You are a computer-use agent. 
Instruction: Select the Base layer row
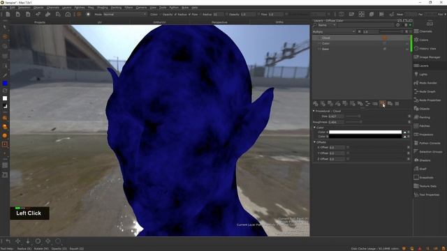coord(361,49)
